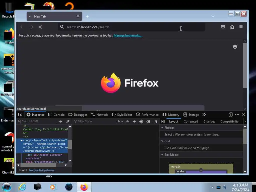This screenshot has height=192, width=256.
Task: Close the developer tools panel
Action: click(244, 114)
